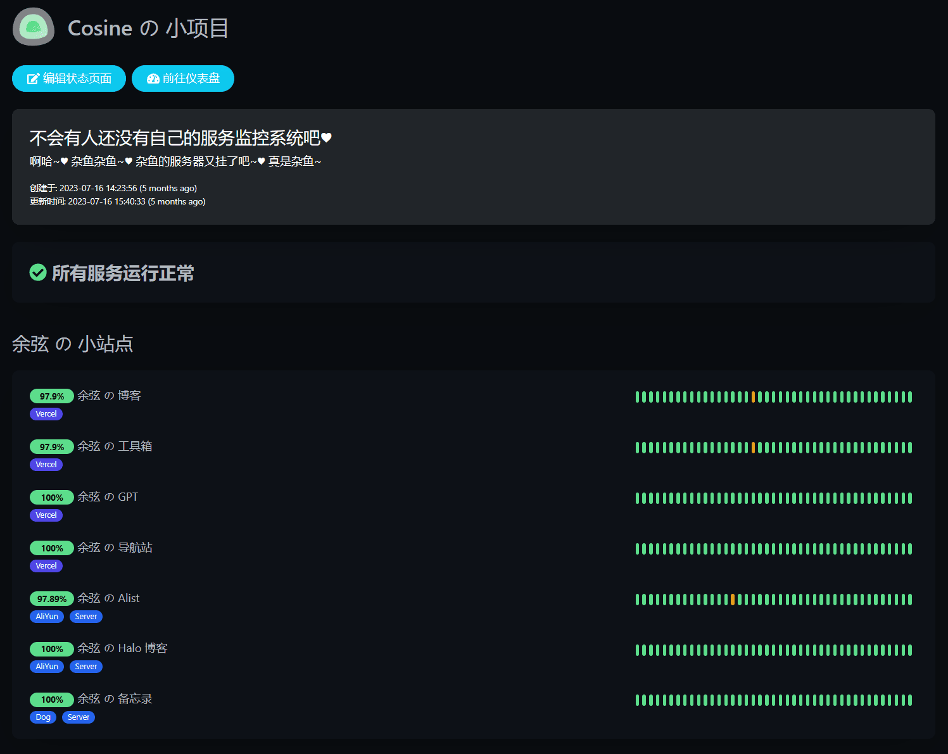Image resolution: width=948 pixels, height=754 pixels.
Task: Open the 余弦 の 备忘录 monitor link
Action: [115, 699]
